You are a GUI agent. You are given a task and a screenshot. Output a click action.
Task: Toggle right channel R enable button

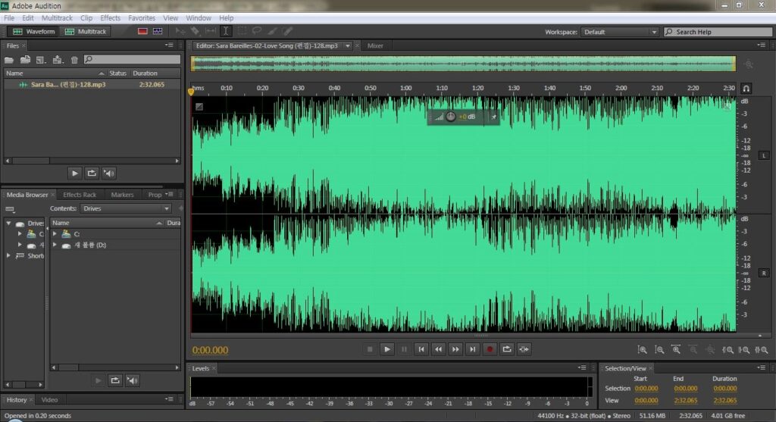pyautogui.click(x=764, y=273)
